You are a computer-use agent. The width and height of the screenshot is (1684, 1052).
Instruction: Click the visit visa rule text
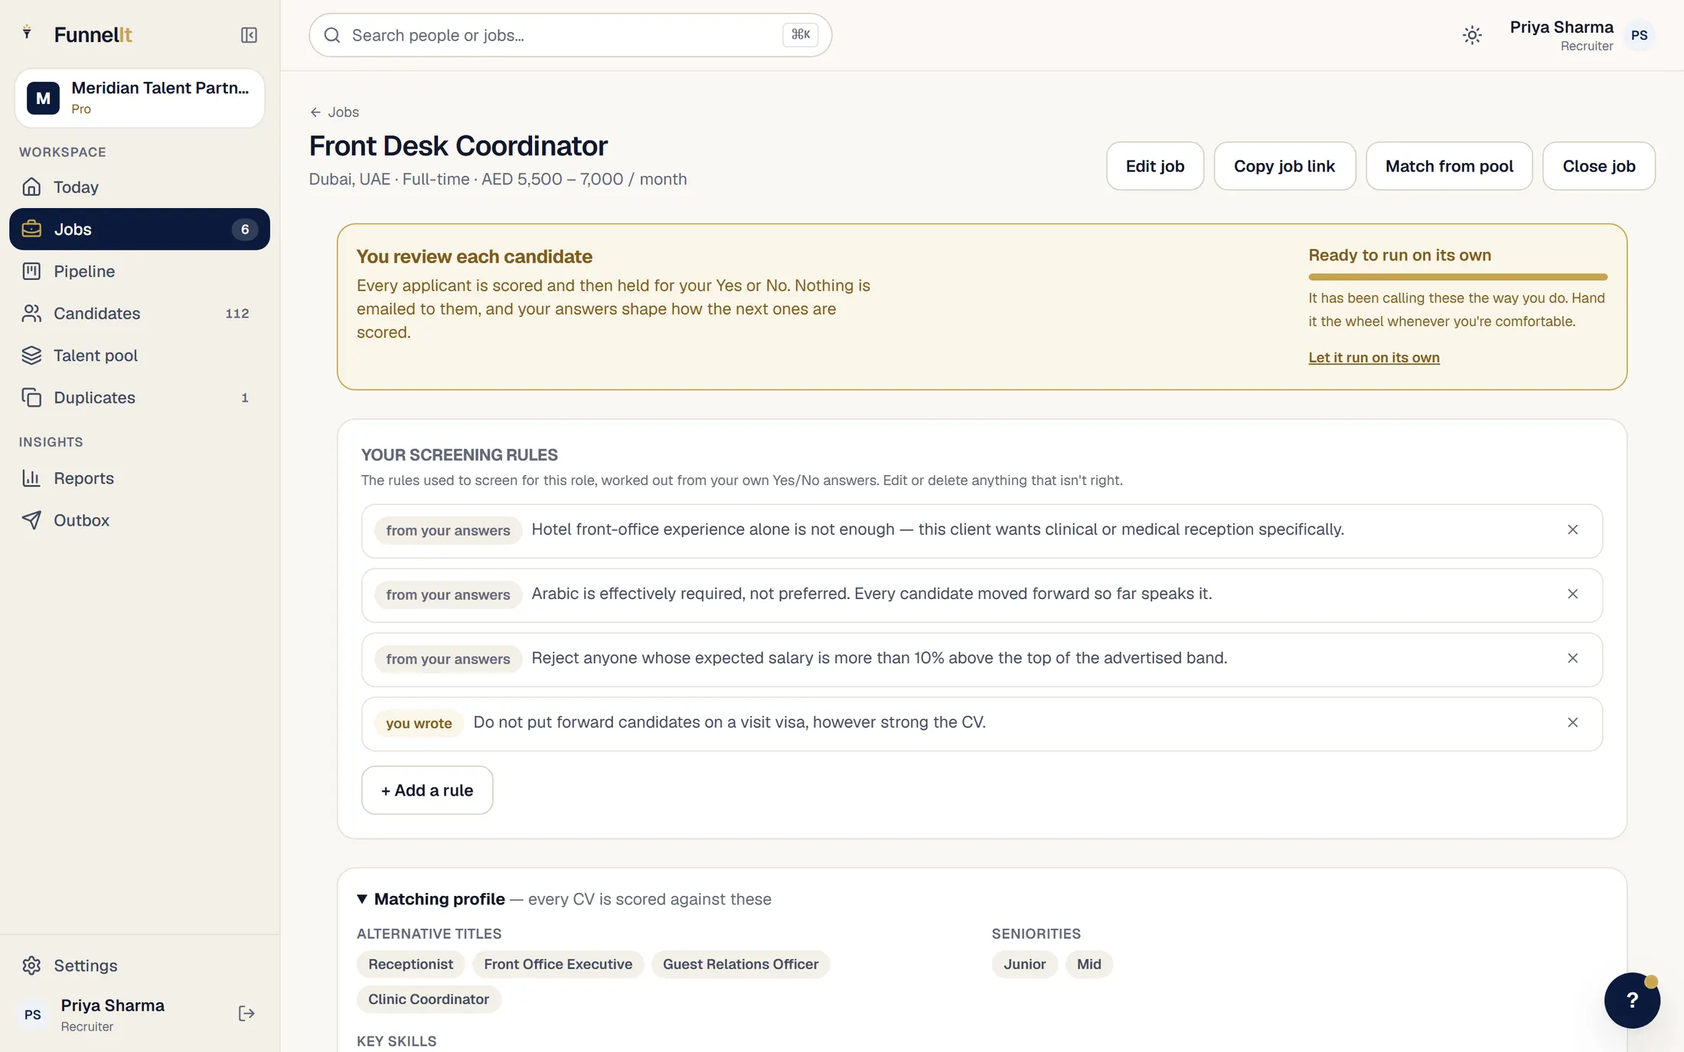coord(729,722)
